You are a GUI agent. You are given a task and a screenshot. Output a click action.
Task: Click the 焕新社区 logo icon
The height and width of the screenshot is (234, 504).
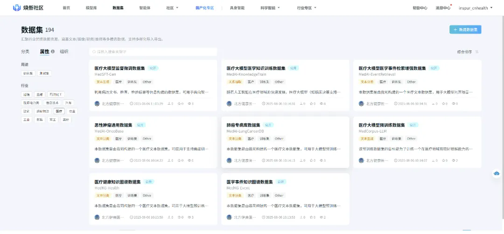point(17,8)
